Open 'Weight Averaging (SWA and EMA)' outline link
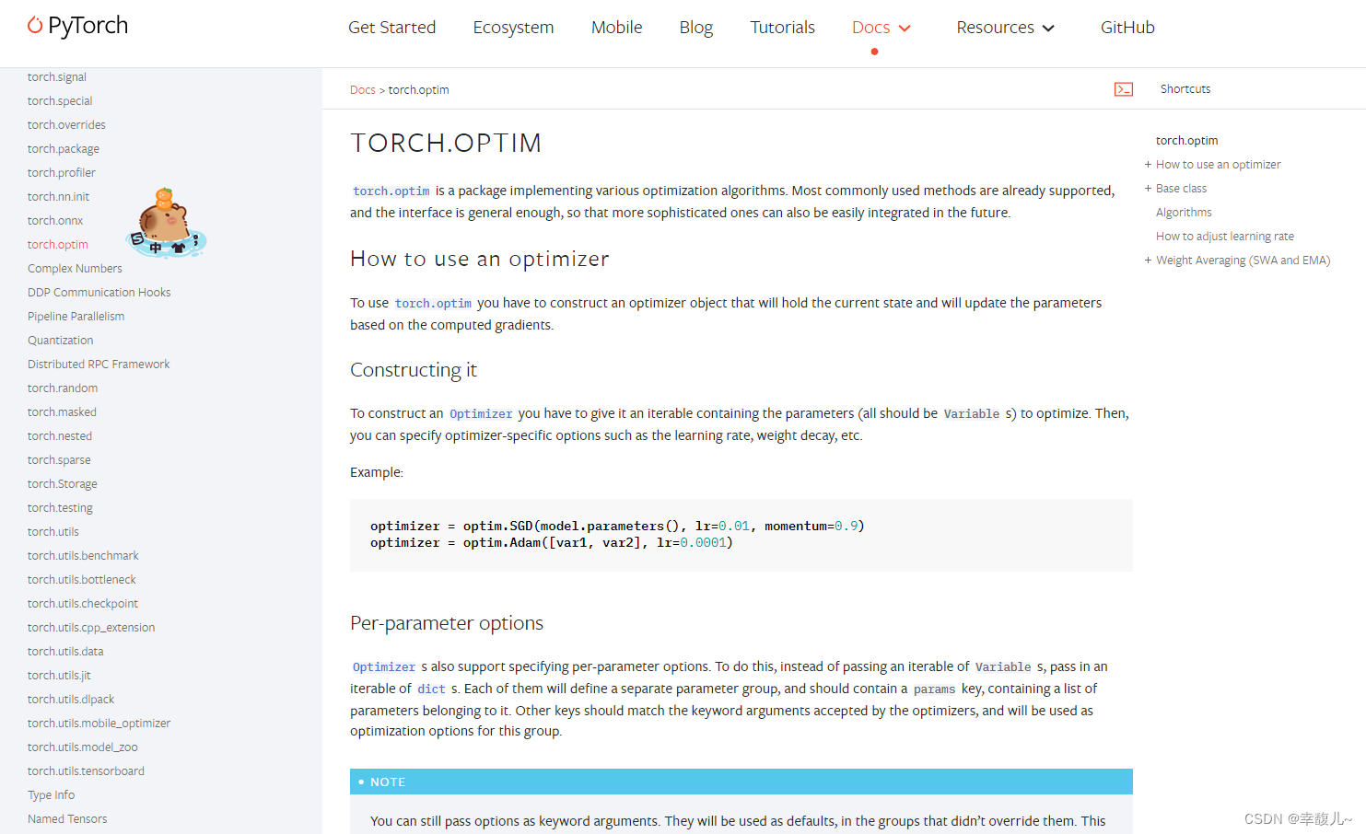The width and height of the screenshot is (1366, 834). (x=1243, y=261)
